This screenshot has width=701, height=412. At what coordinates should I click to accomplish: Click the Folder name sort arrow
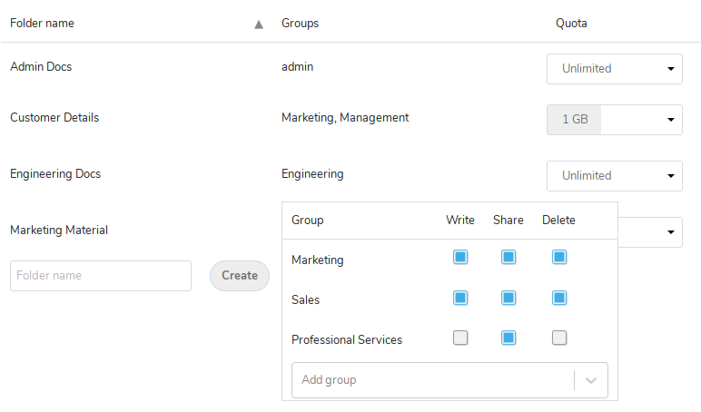[x=259, y=25]
